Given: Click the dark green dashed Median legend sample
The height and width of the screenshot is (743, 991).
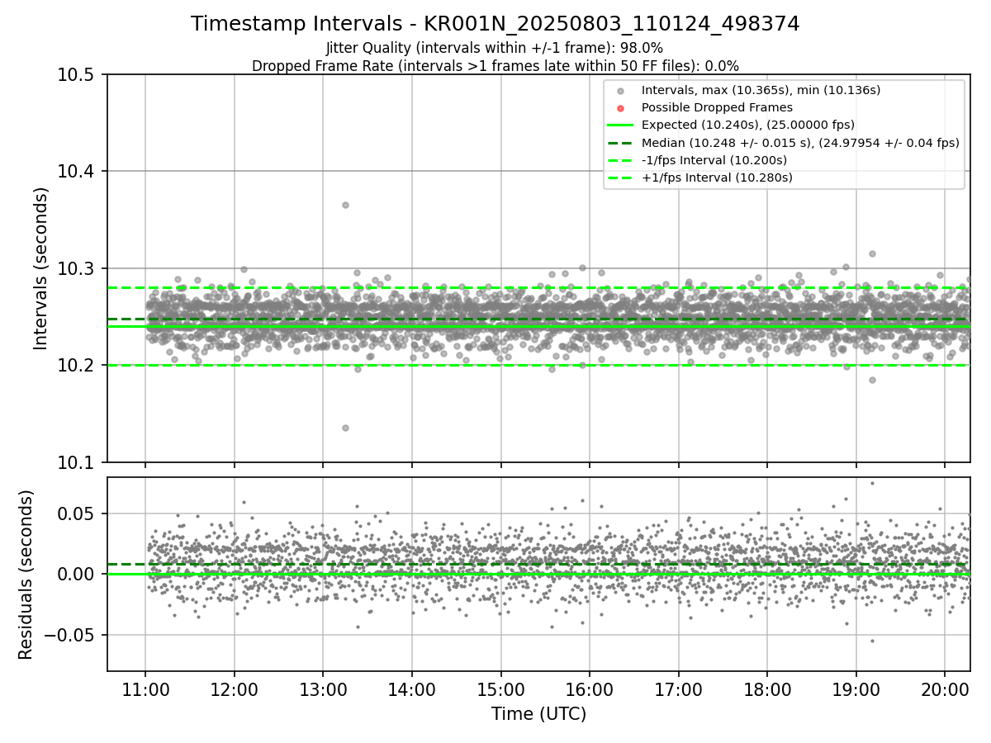Looking at the screenshot, I should [x=621, y=143].
